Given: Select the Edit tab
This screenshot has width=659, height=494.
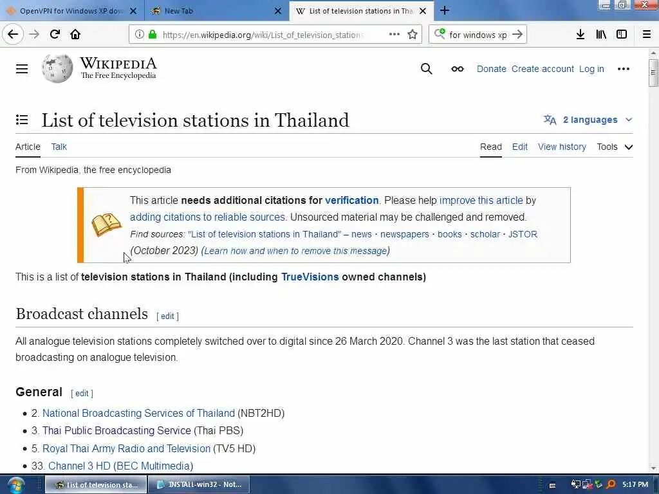Looking at the screenshot, I should point(519,147).
